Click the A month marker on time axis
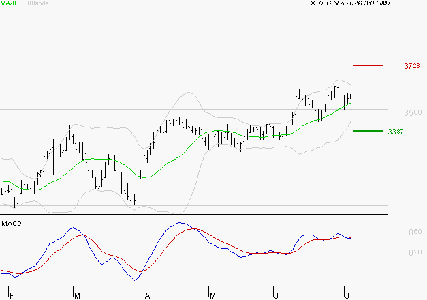Screen dimensions: 427x300 pos(147,295)
